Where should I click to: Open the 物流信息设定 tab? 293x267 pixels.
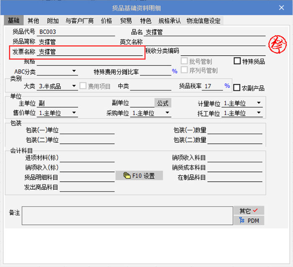203,21
